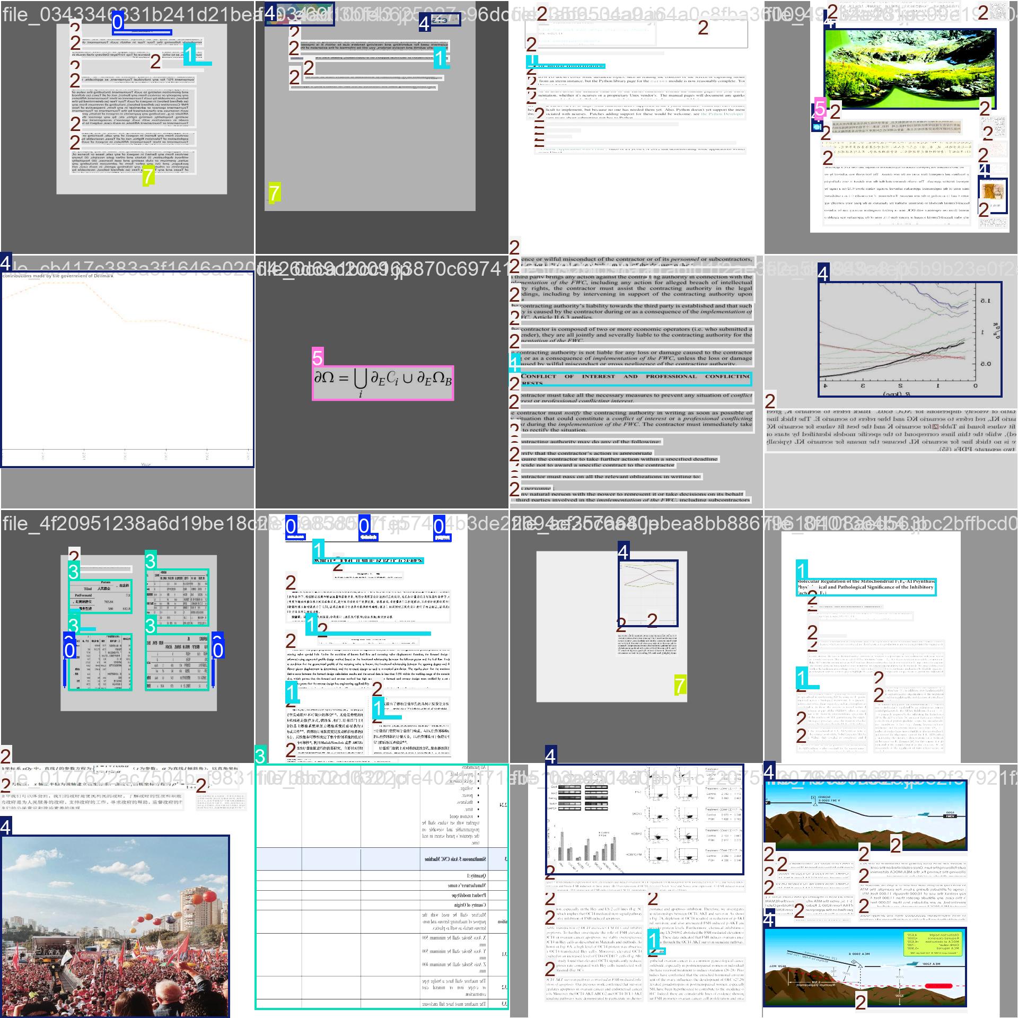
Task: Open the velocity dispersion line chart
Action: (x=910, y=339)
